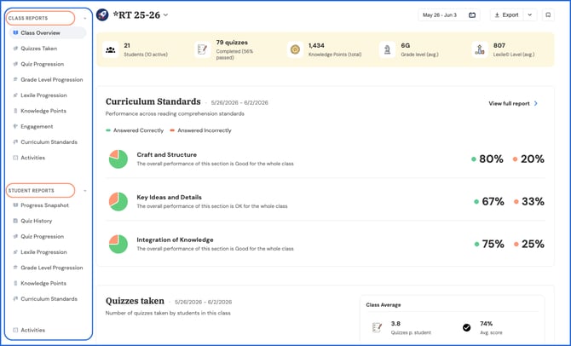Click the bookmark icon beside Export
Image resolution: width=571 pixels, height=346 pixels.
coord(548,15)
